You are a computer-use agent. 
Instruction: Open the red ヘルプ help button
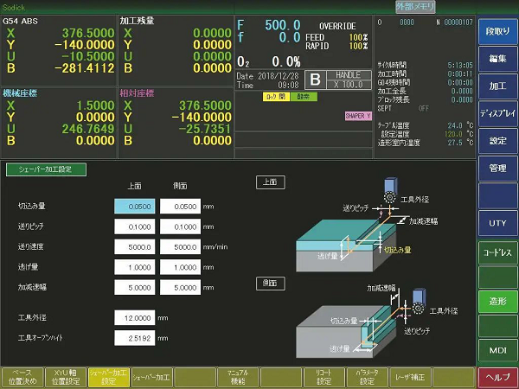point(497,378)
